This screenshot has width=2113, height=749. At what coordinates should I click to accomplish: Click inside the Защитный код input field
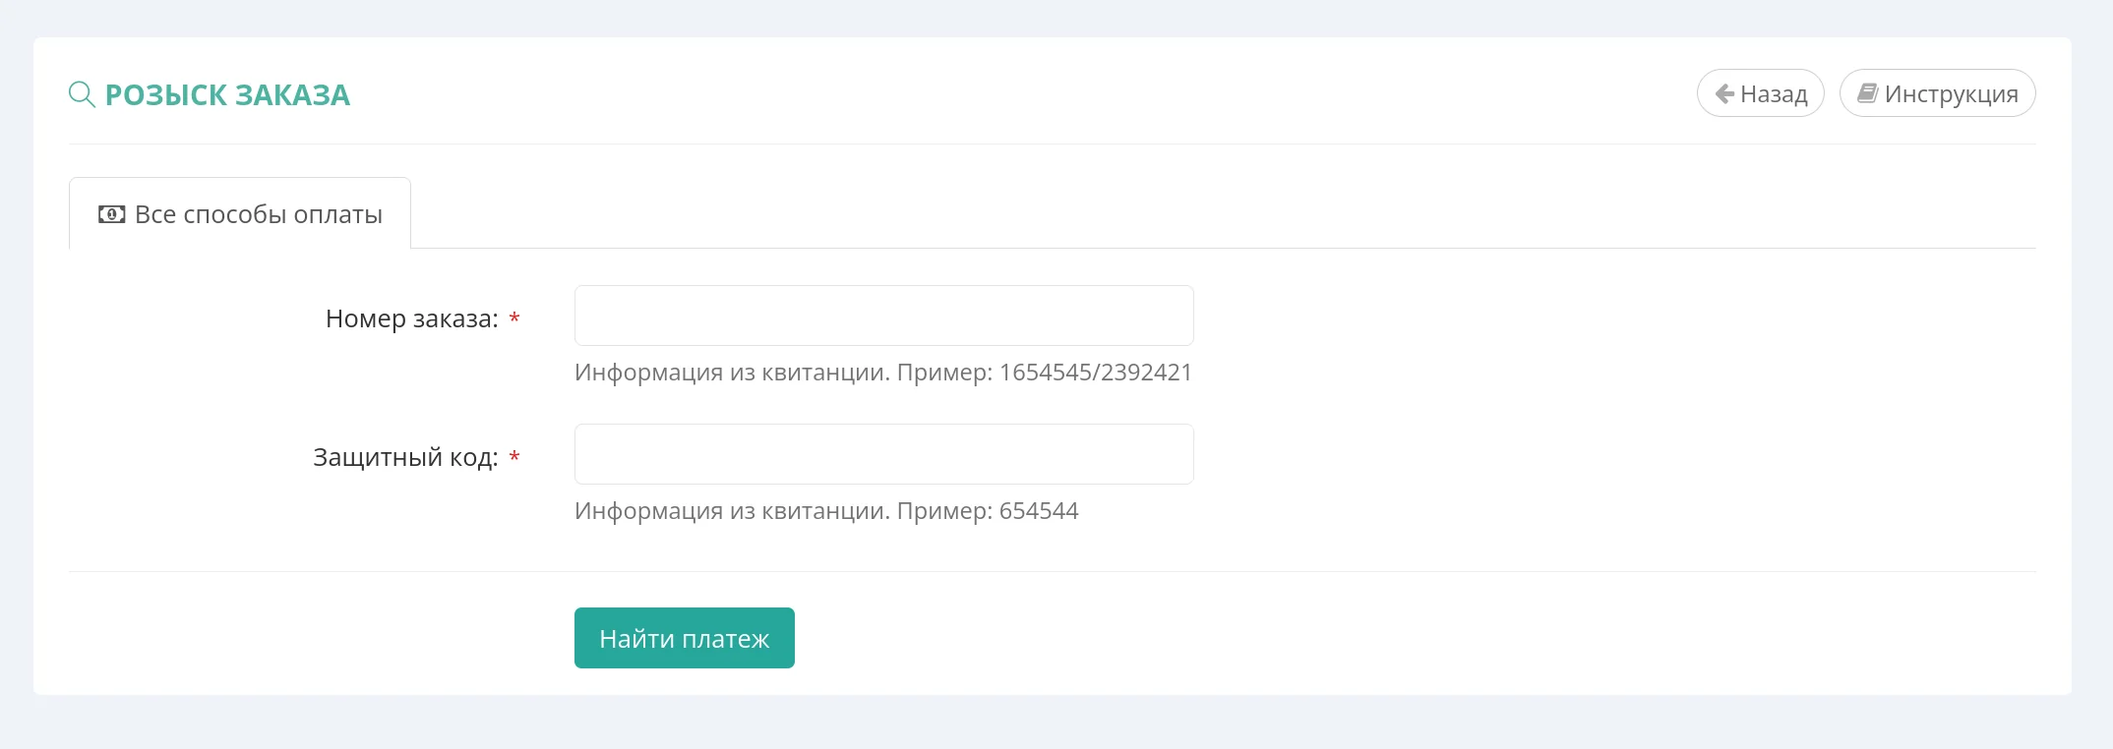tap(882, 453)
